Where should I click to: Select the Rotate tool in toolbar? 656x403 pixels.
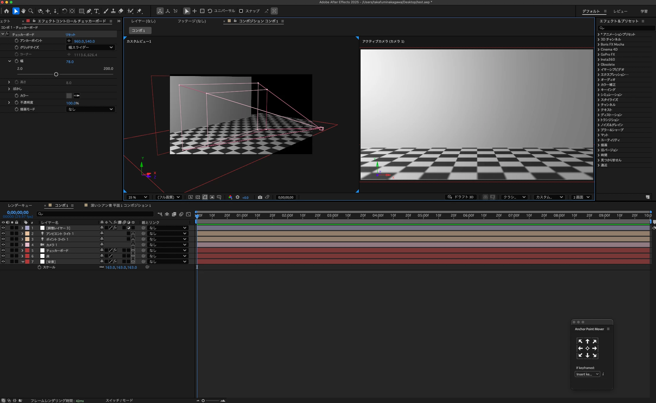pyautogui.click(x=64, y=11)
